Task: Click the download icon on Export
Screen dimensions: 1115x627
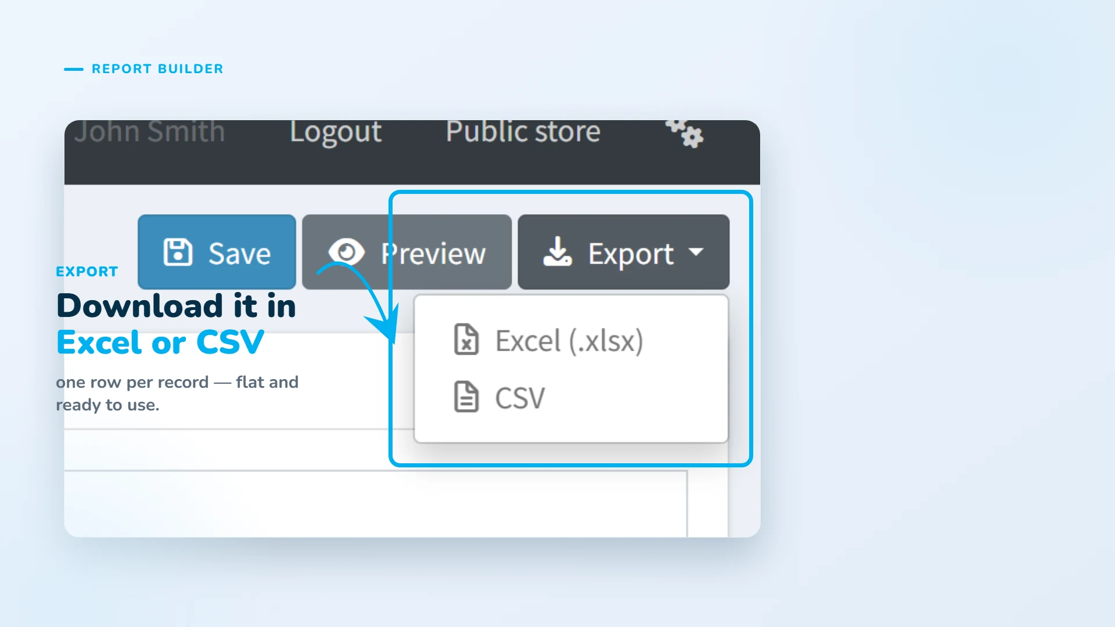Action: 557,251
